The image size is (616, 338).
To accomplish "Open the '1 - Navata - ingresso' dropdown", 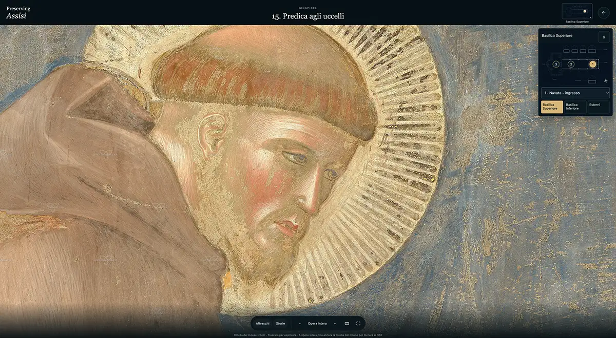I will click(575, 93).
